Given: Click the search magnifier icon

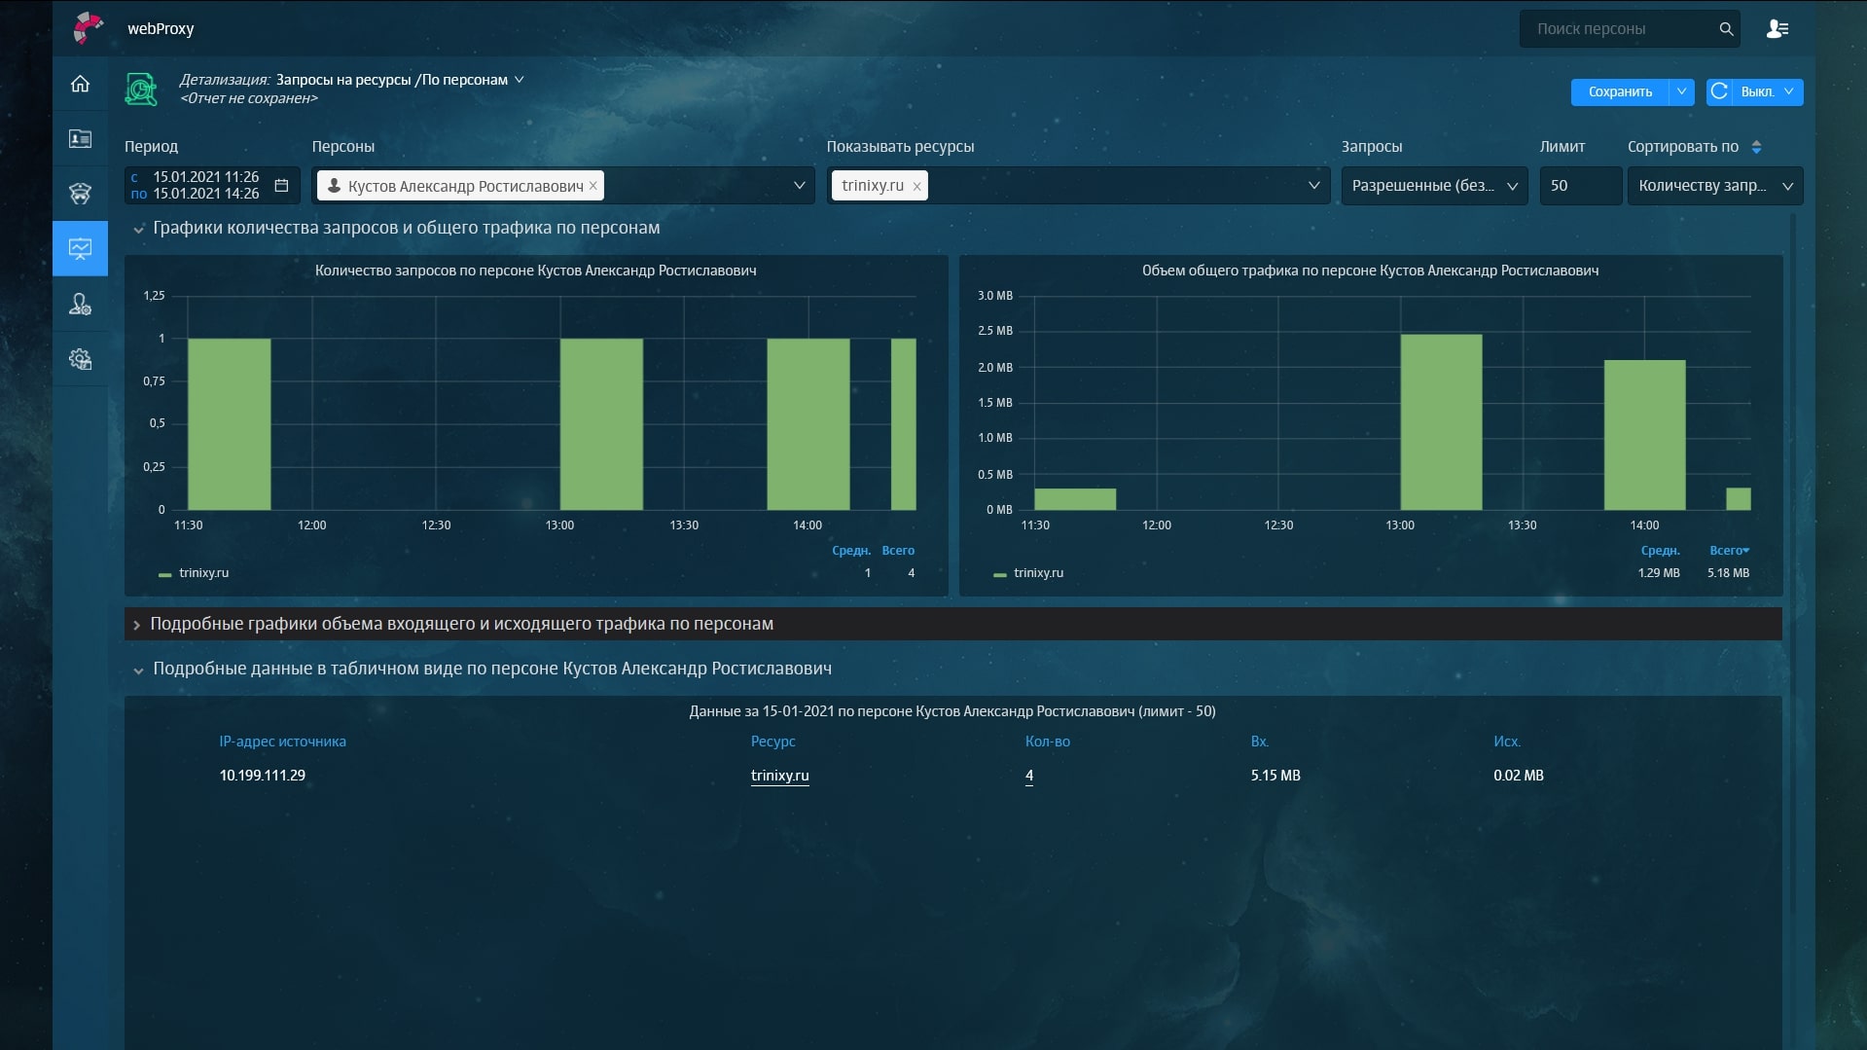Looking at the screenshot, I should (x=1726, y=29).
